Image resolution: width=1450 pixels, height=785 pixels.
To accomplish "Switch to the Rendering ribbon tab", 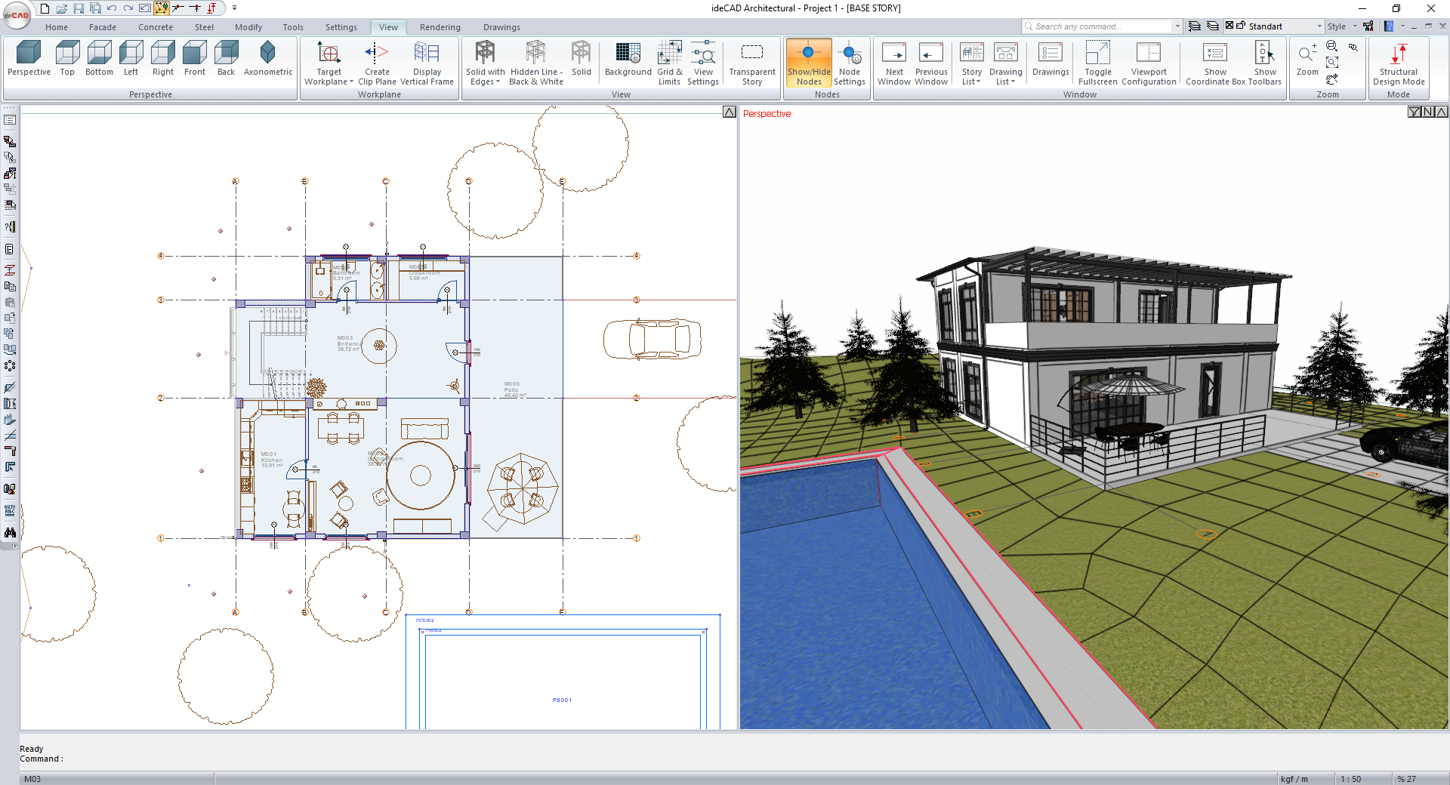I will pyautogui.click(x=440, y=26).
